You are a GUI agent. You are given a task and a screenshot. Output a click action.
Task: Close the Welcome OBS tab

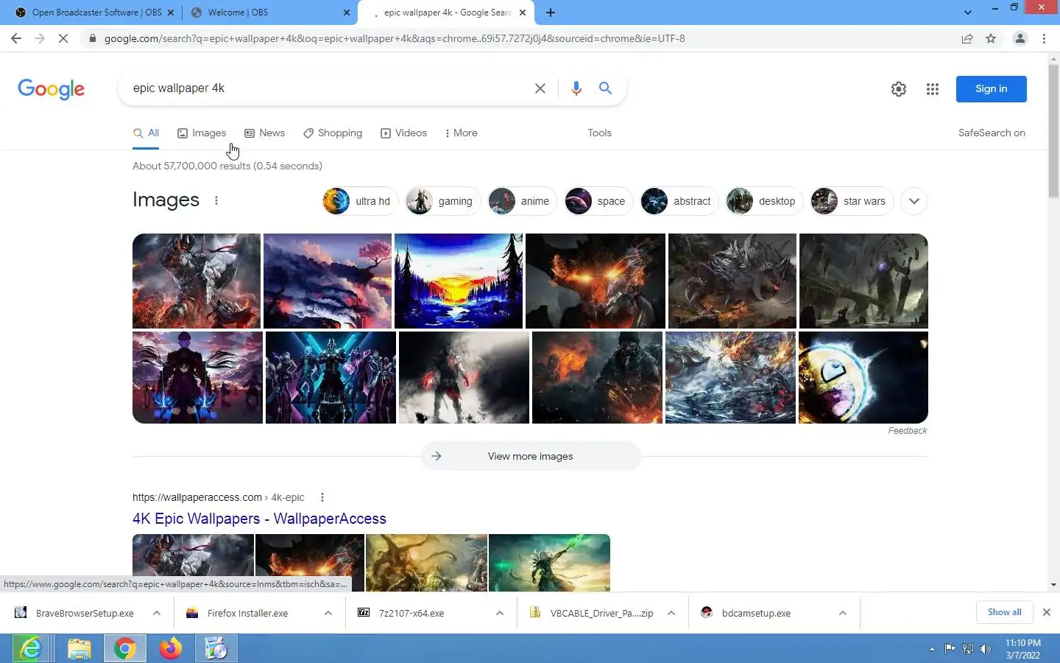347,13
